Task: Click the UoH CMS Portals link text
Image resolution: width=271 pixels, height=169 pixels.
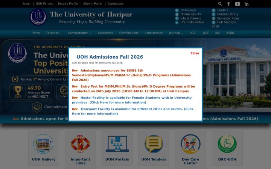Action: click(192, 22)
